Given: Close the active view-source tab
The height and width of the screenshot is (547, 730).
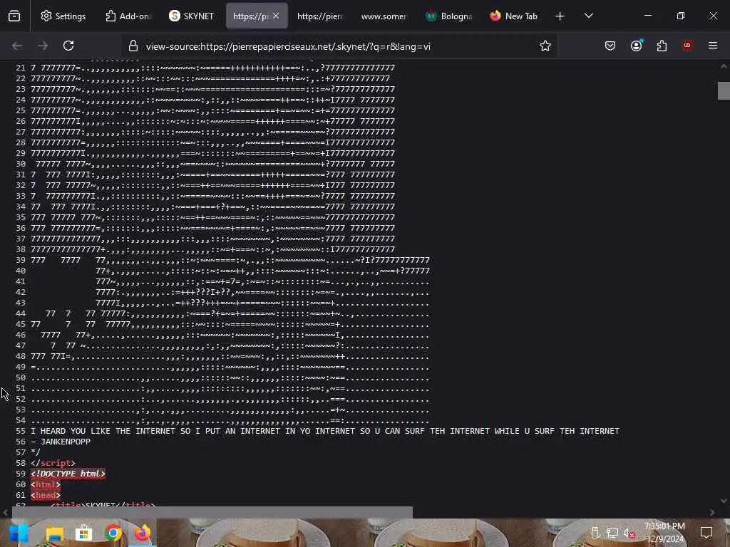Looking at the screenshot, I should click(x=276, y=16).
